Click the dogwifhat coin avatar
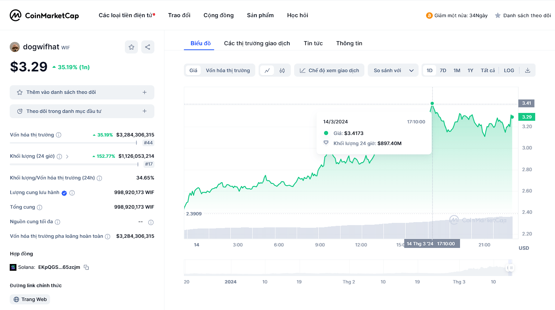 pyautogui.click(x=15, y=47)
